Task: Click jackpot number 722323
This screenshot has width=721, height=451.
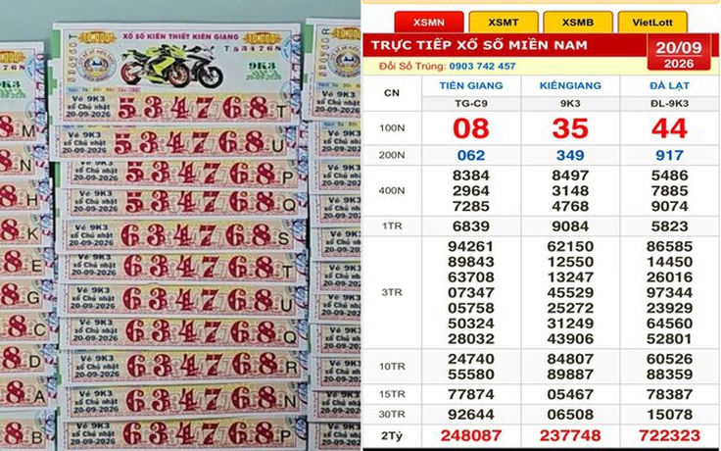Action: click(669, 435)
